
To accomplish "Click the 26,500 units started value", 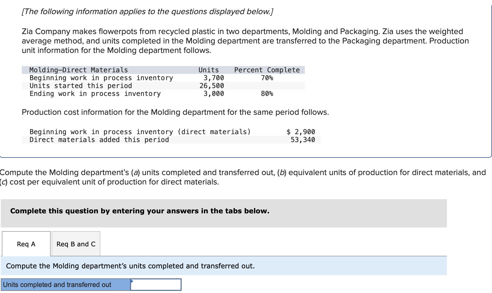I will (x=212, y=86).
